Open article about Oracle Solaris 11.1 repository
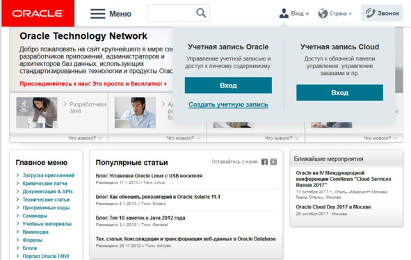 point(158,197)
